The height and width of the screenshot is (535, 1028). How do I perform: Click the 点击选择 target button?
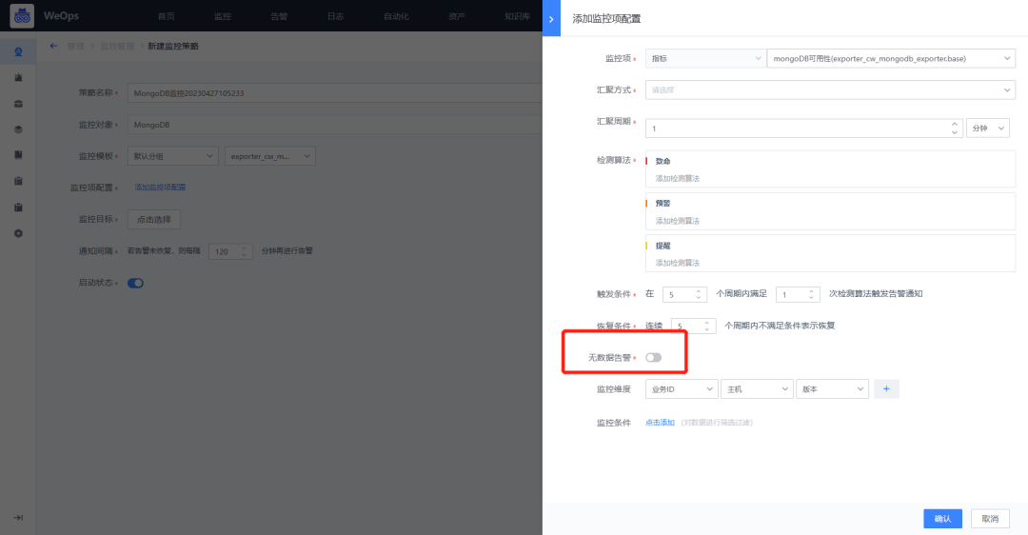click(x=154, y=219)
